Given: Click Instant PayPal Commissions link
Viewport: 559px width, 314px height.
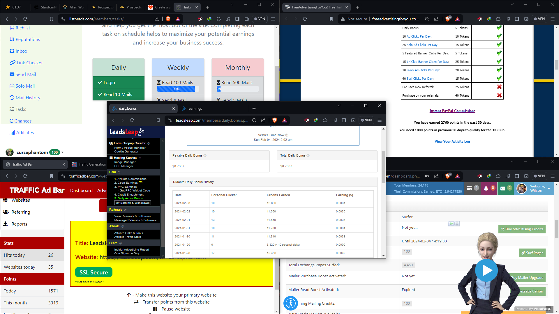Looking at the screenshot, I should click(x=452, y=111).
